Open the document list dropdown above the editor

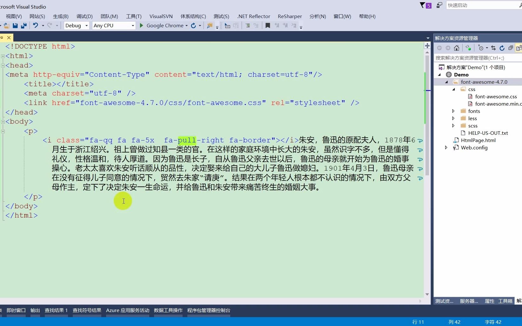coord(428,38)
